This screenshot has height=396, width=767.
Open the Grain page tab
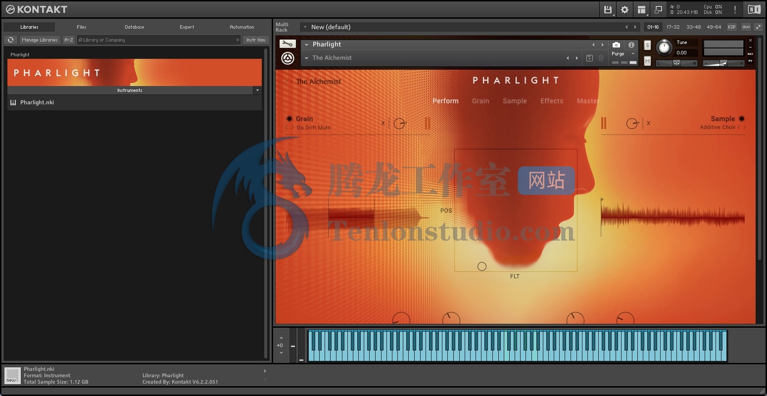(480, 101)
